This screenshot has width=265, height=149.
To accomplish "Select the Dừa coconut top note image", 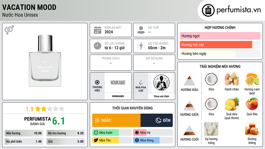I will (211, 79).
